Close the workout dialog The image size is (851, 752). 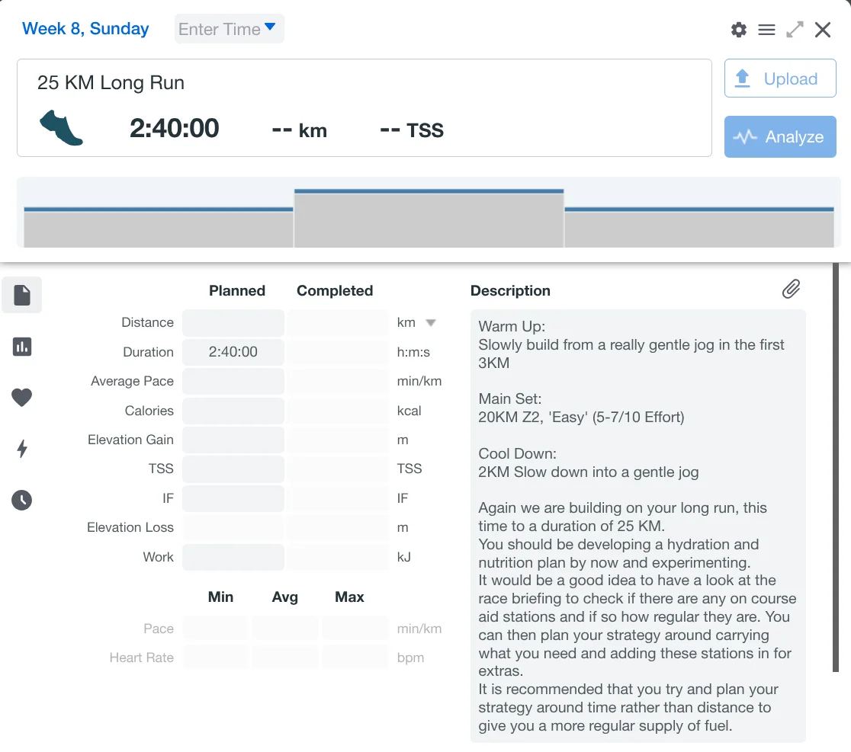(x=823, y=30)
